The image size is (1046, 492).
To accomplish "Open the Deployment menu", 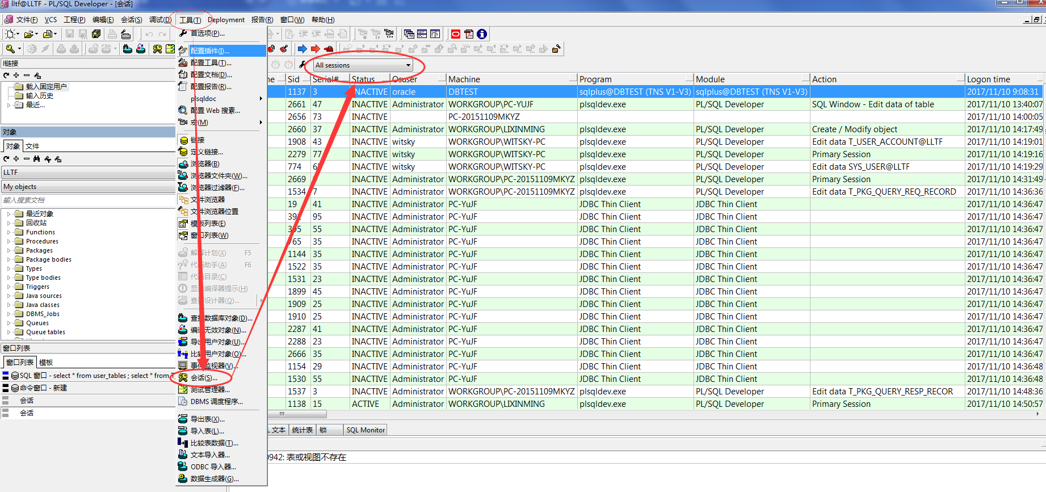I will (226, 20).
